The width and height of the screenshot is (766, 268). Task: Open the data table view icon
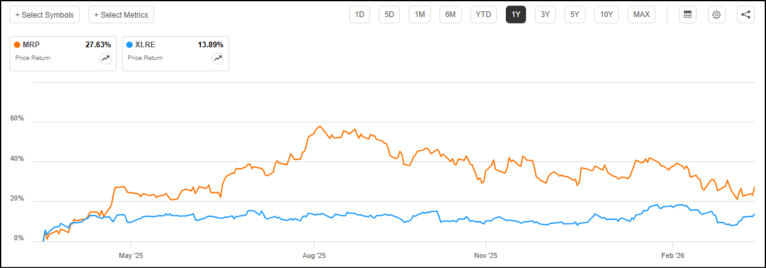click(x=688, y=15)
